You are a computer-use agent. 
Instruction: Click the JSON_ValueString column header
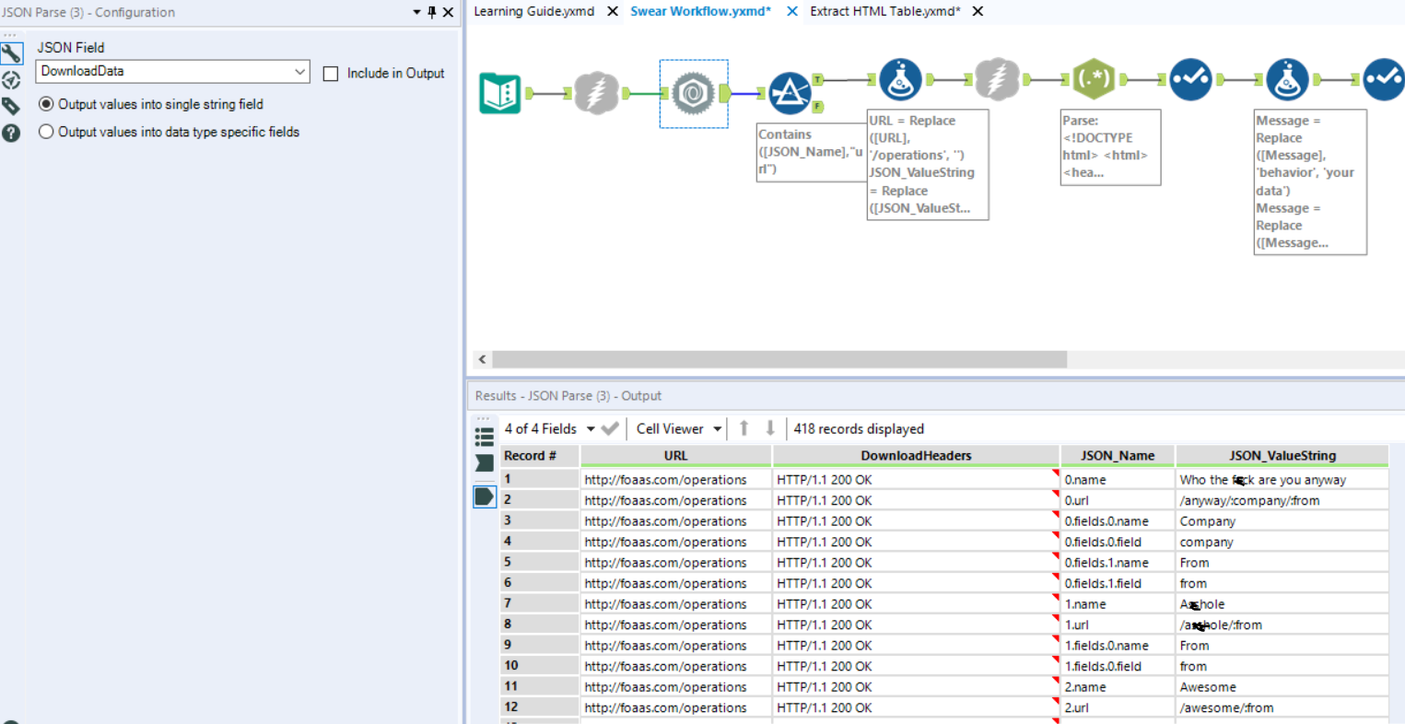(1282, 456)
